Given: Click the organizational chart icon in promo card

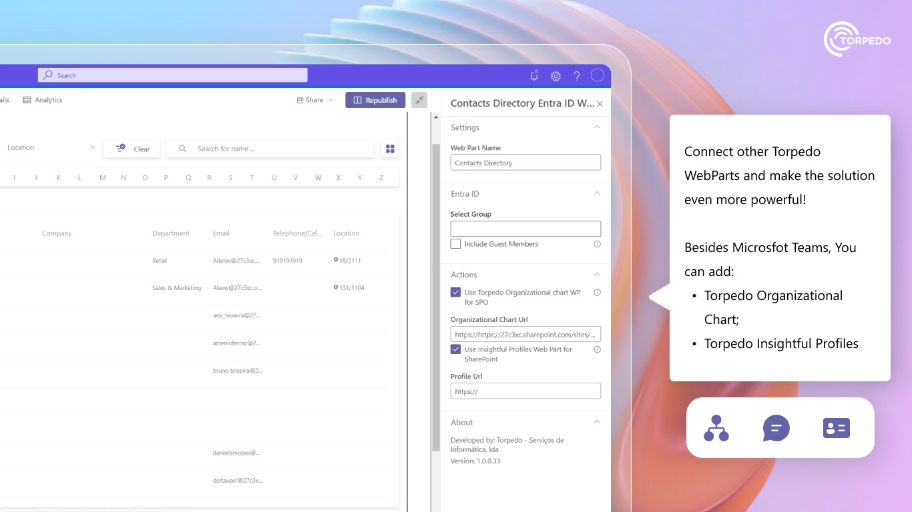Looking at the screenshot, I should click(716, 428).
